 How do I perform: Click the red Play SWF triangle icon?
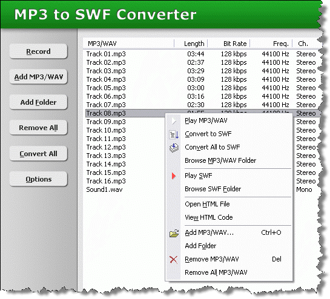(174, 176)
